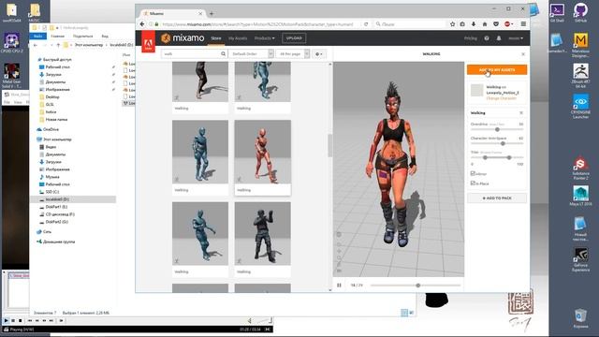Open the Substance Painter 2 shortcut
599x337 pixels.
pos(580,168)
